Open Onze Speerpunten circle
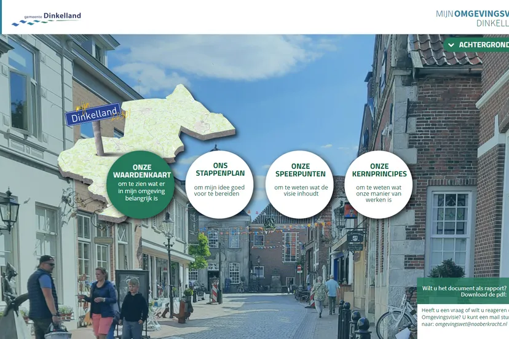509x339 pixels. (x=299, y=185)
